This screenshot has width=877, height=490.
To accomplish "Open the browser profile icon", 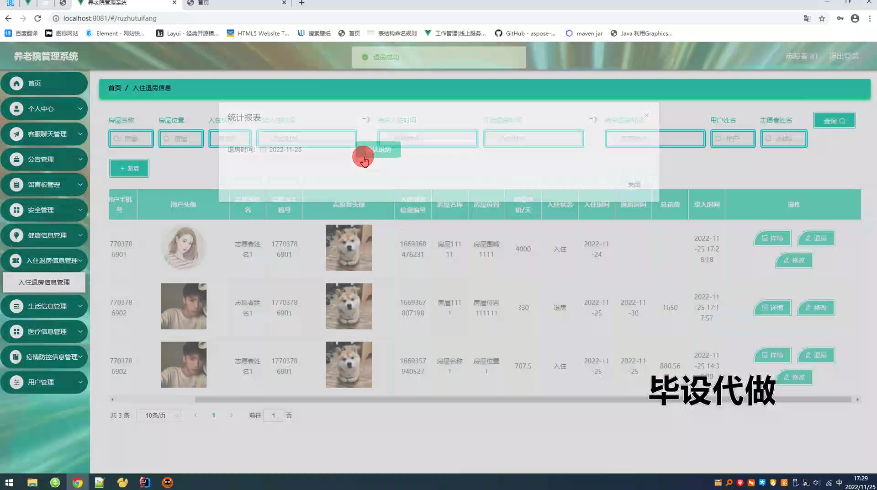I will click(855, 18).
